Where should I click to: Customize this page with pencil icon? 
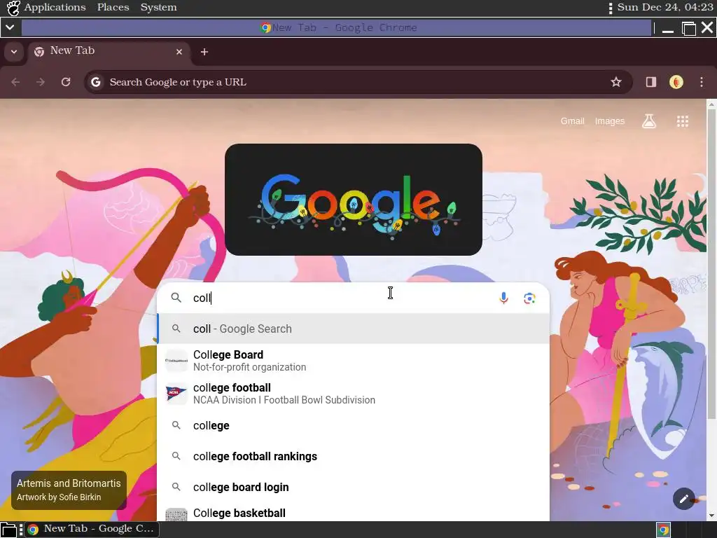click(x=683, y=499)
